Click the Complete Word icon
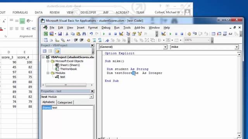This screenshot has height=139, width=248. pyautogui.click(x=69, y=40)
